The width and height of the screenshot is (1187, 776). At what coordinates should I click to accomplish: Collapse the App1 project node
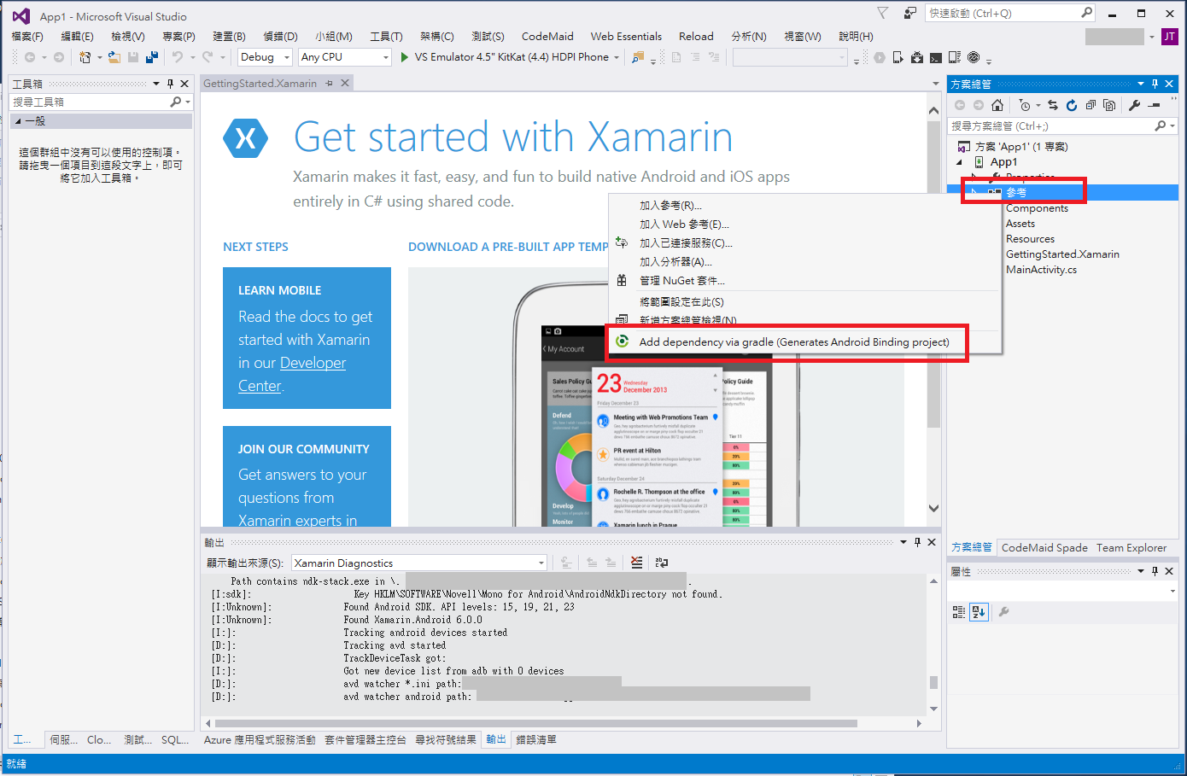point(960,162)
